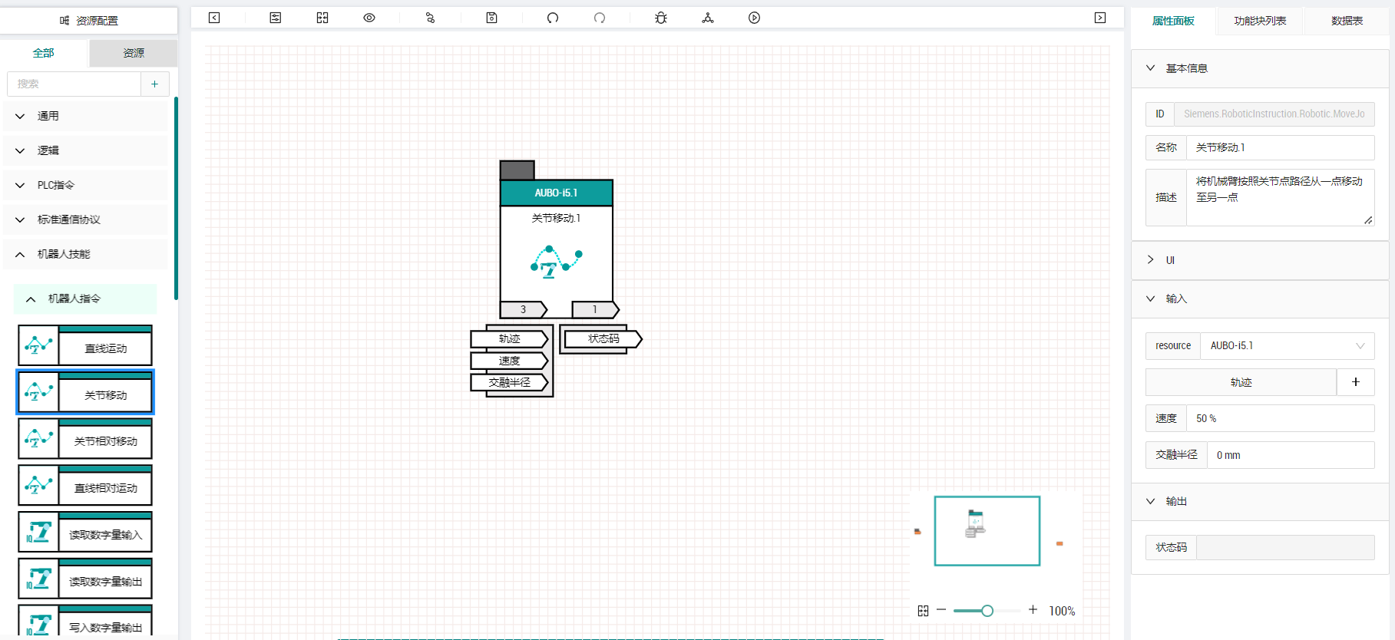Open the 属性面板 tab
This screenshot has height=640, width=1395.
1173,21
